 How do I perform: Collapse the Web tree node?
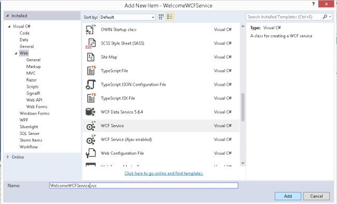[16, 53]
